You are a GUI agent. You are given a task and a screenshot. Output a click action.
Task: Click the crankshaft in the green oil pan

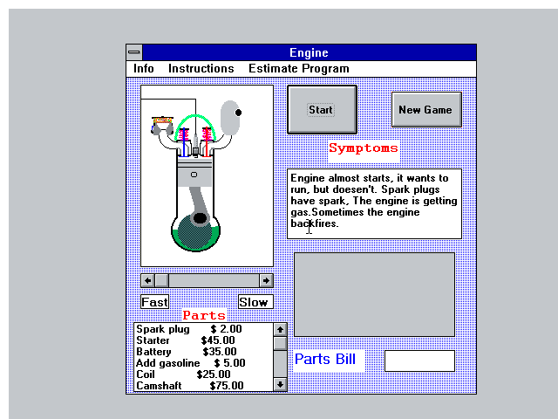[x=200, y=217]
